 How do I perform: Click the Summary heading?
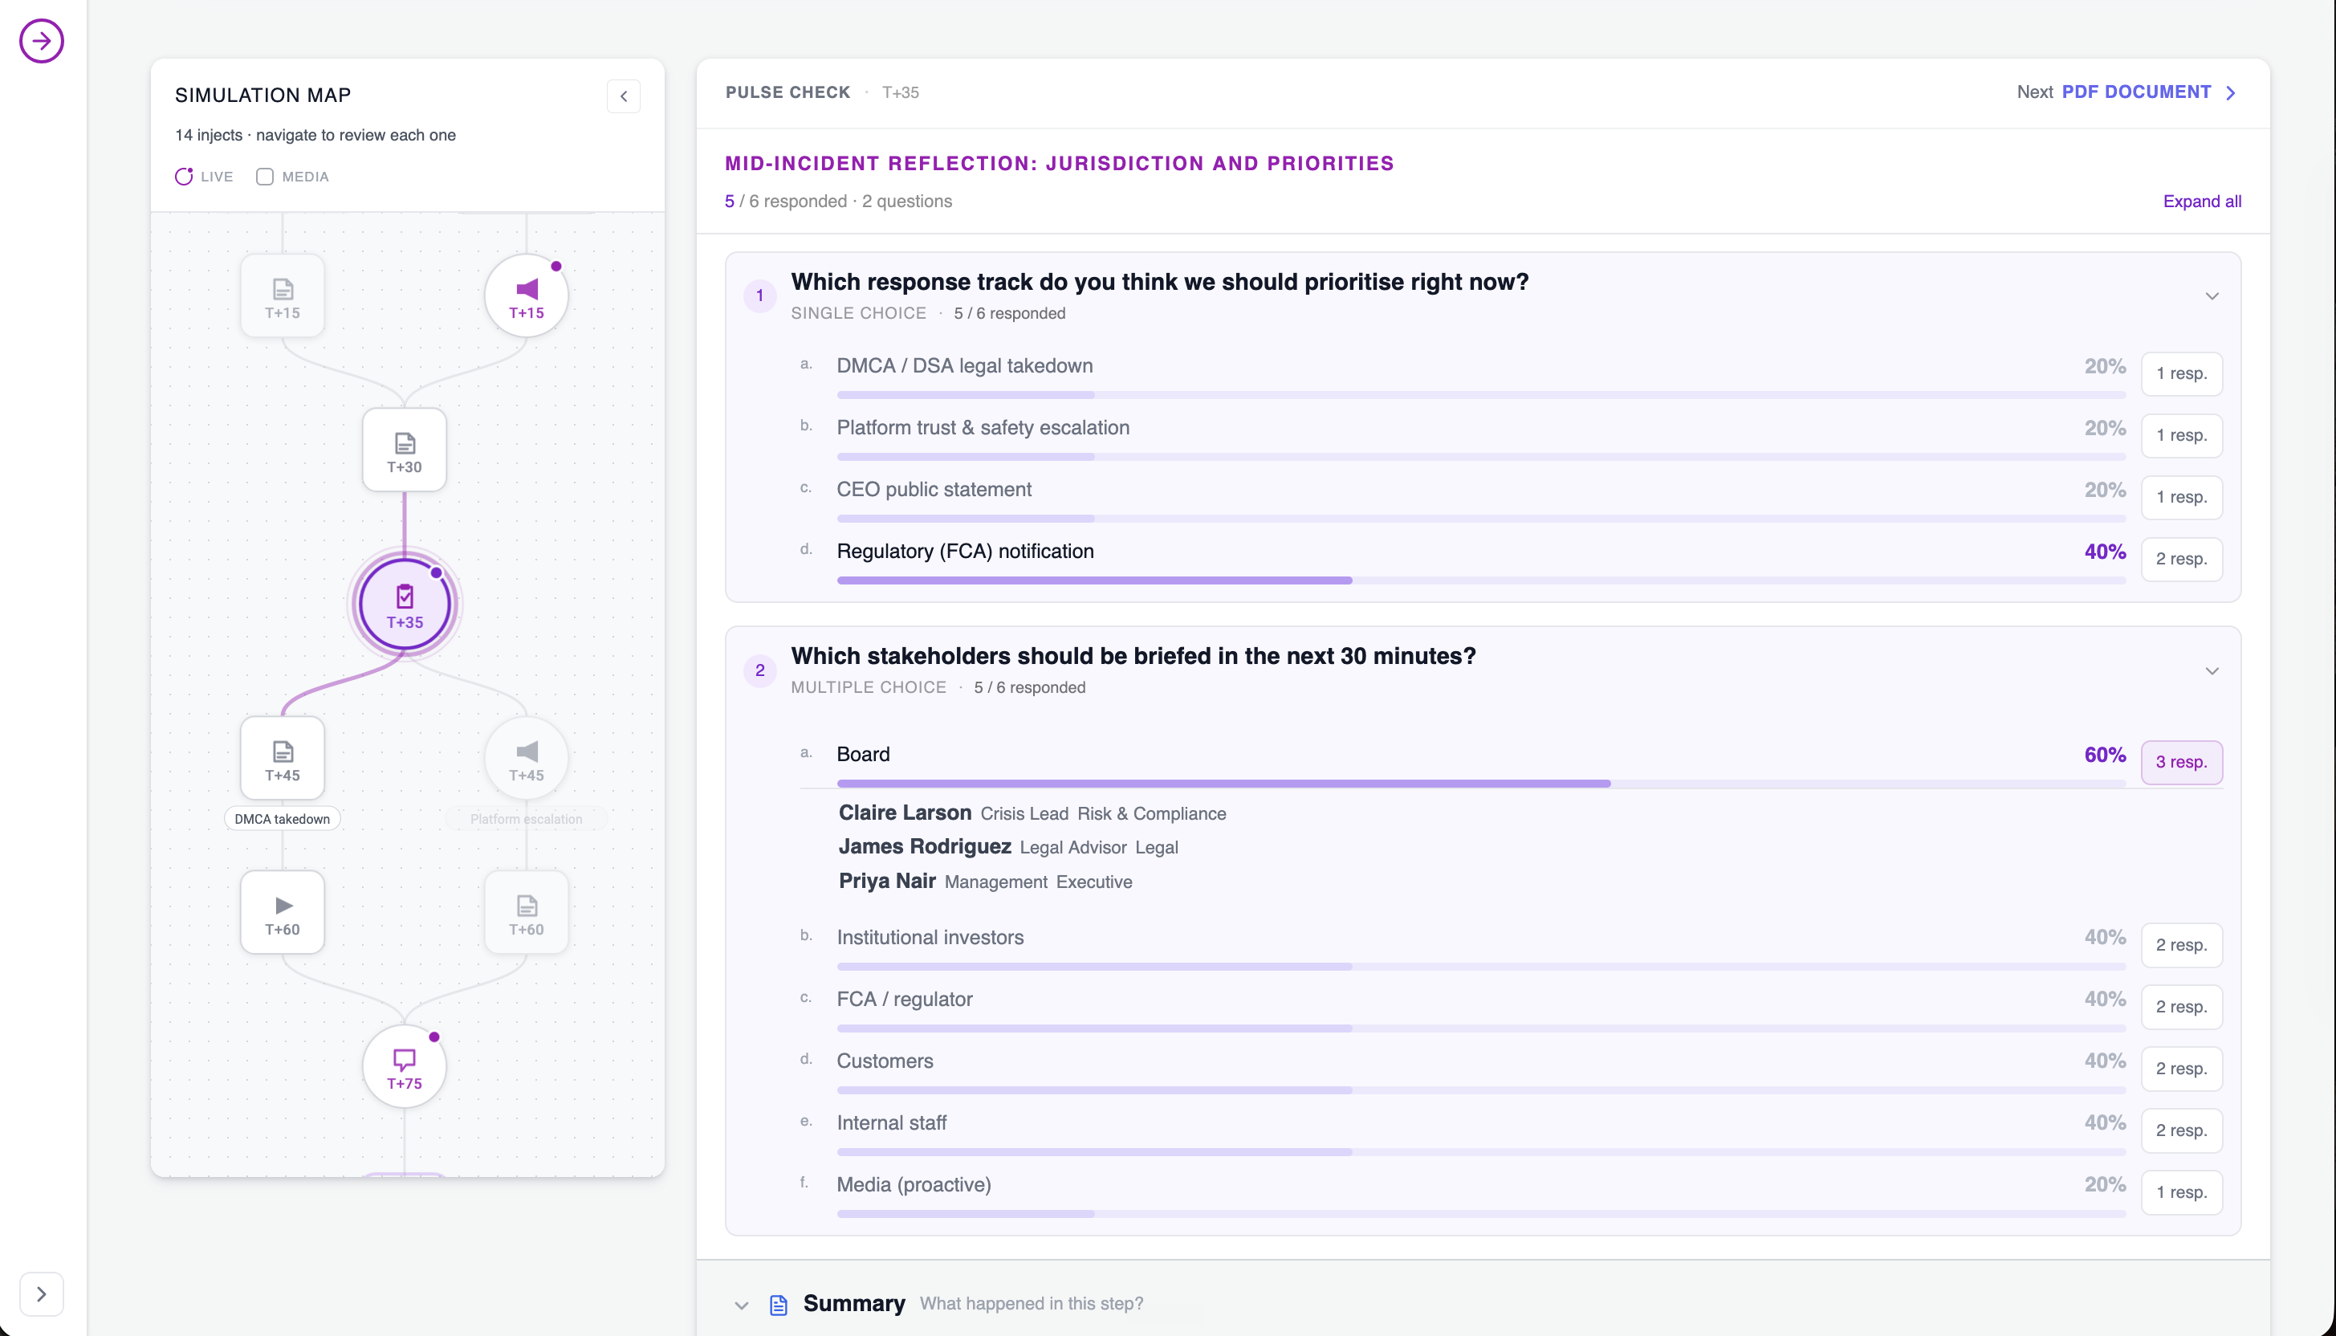pyautogui.click(x=854, y=1304)
